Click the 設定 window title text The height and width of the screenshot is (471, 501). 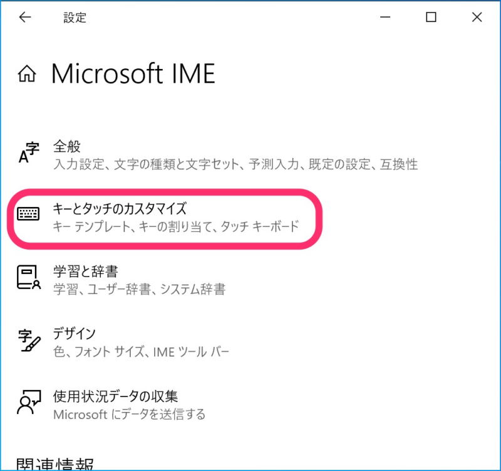[x=75, y=18]
